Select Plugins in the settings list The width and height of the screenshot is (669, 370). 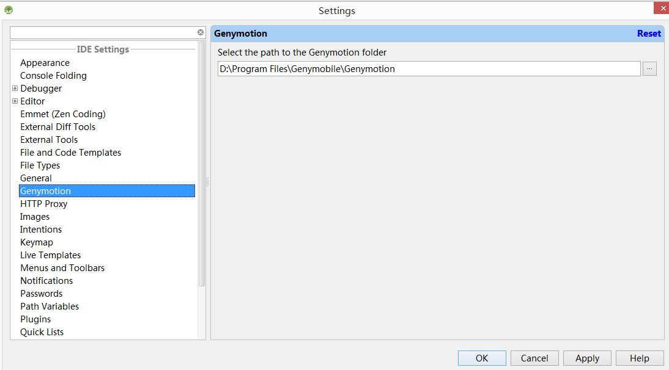35,319
